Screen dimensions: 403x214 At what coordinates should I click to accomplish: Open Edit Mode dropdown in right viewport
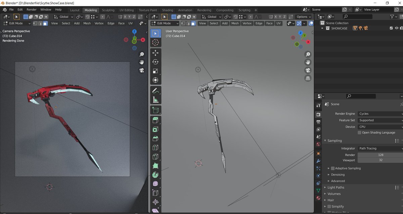[165, 23]
